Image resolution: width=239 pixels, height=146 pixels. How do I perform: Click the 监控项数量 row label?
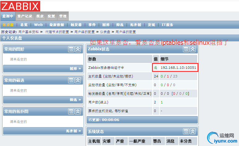(x=112, y=85)
